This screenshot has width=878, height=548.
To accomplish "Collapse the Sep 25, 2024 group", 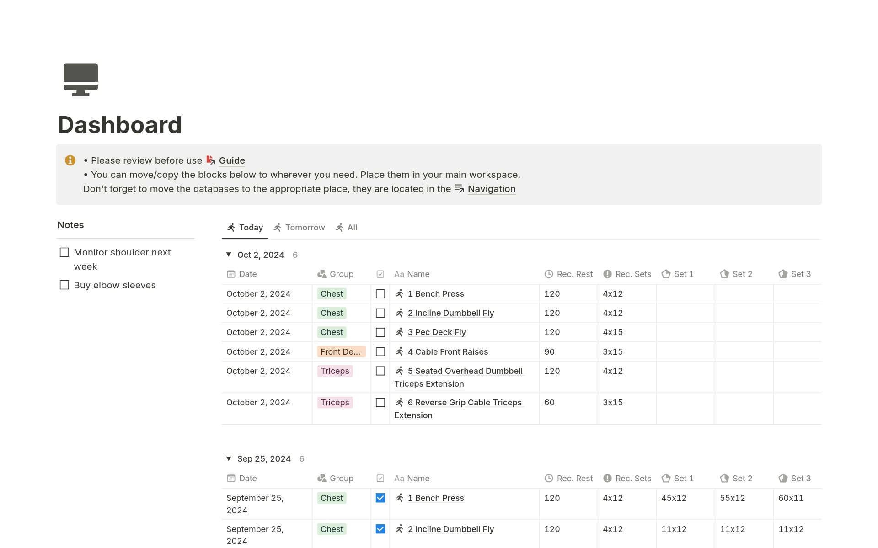I will (229, 458).
